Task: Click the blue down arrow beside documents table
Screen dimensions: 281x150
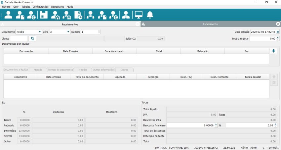Action: click(273, 51)
